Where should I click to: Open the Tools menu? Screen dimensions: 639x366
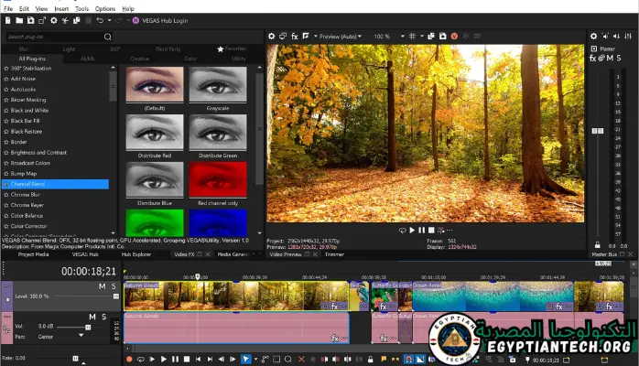click(x=81, y=8)
